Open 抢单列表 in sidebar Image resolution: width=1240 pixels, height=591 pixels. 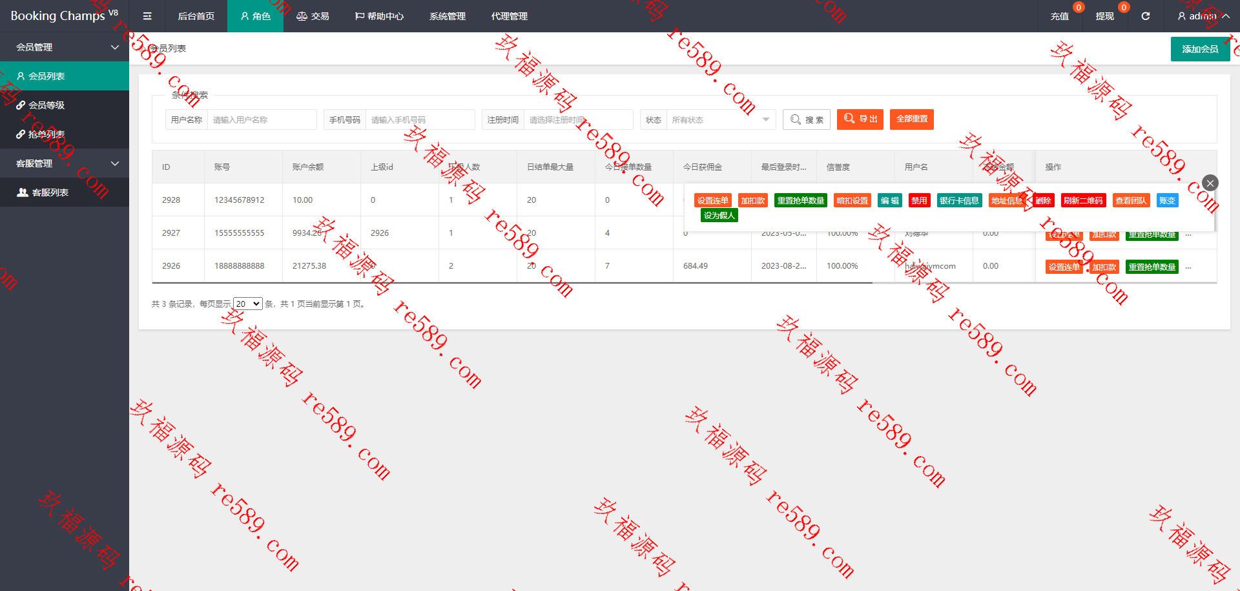point(65,134)
